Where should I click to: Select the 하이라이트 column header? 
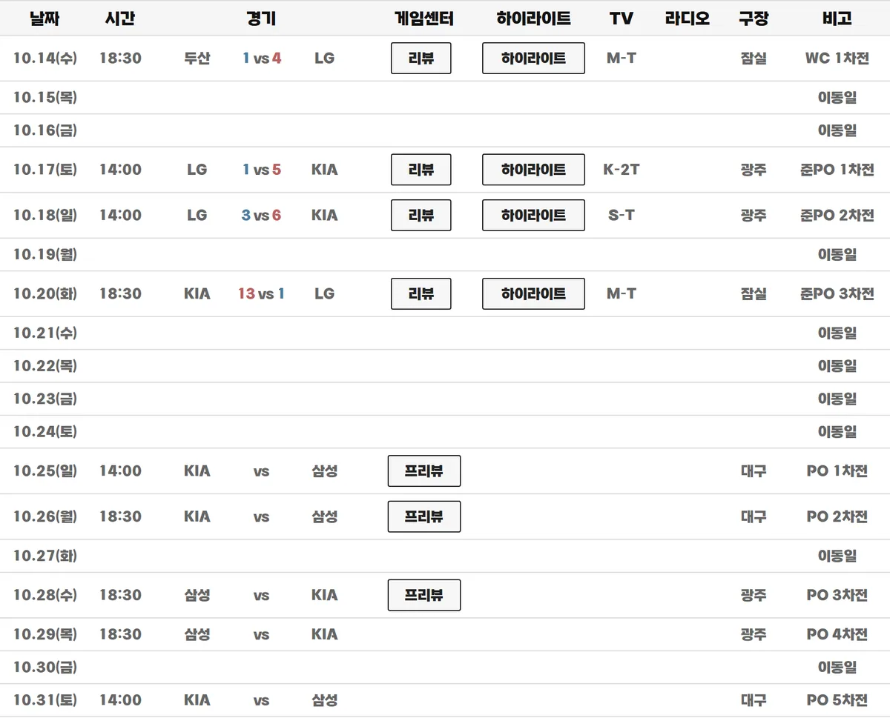[x=533, y=19]
